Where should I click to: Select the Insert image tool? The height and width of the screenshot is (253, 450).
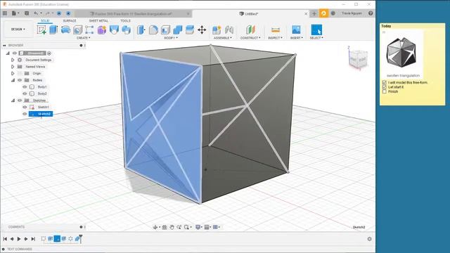coord(296,30)
